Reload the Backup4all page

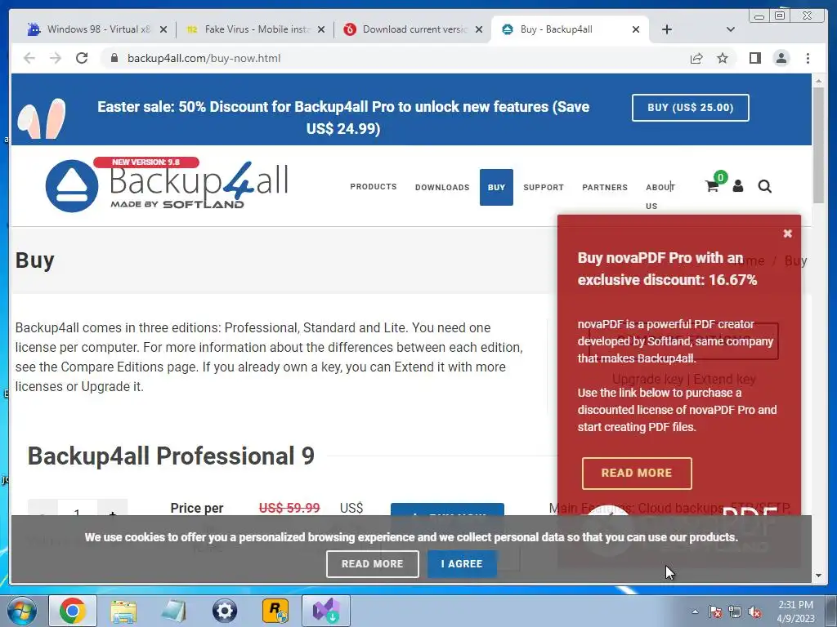(x=82, y=58)
